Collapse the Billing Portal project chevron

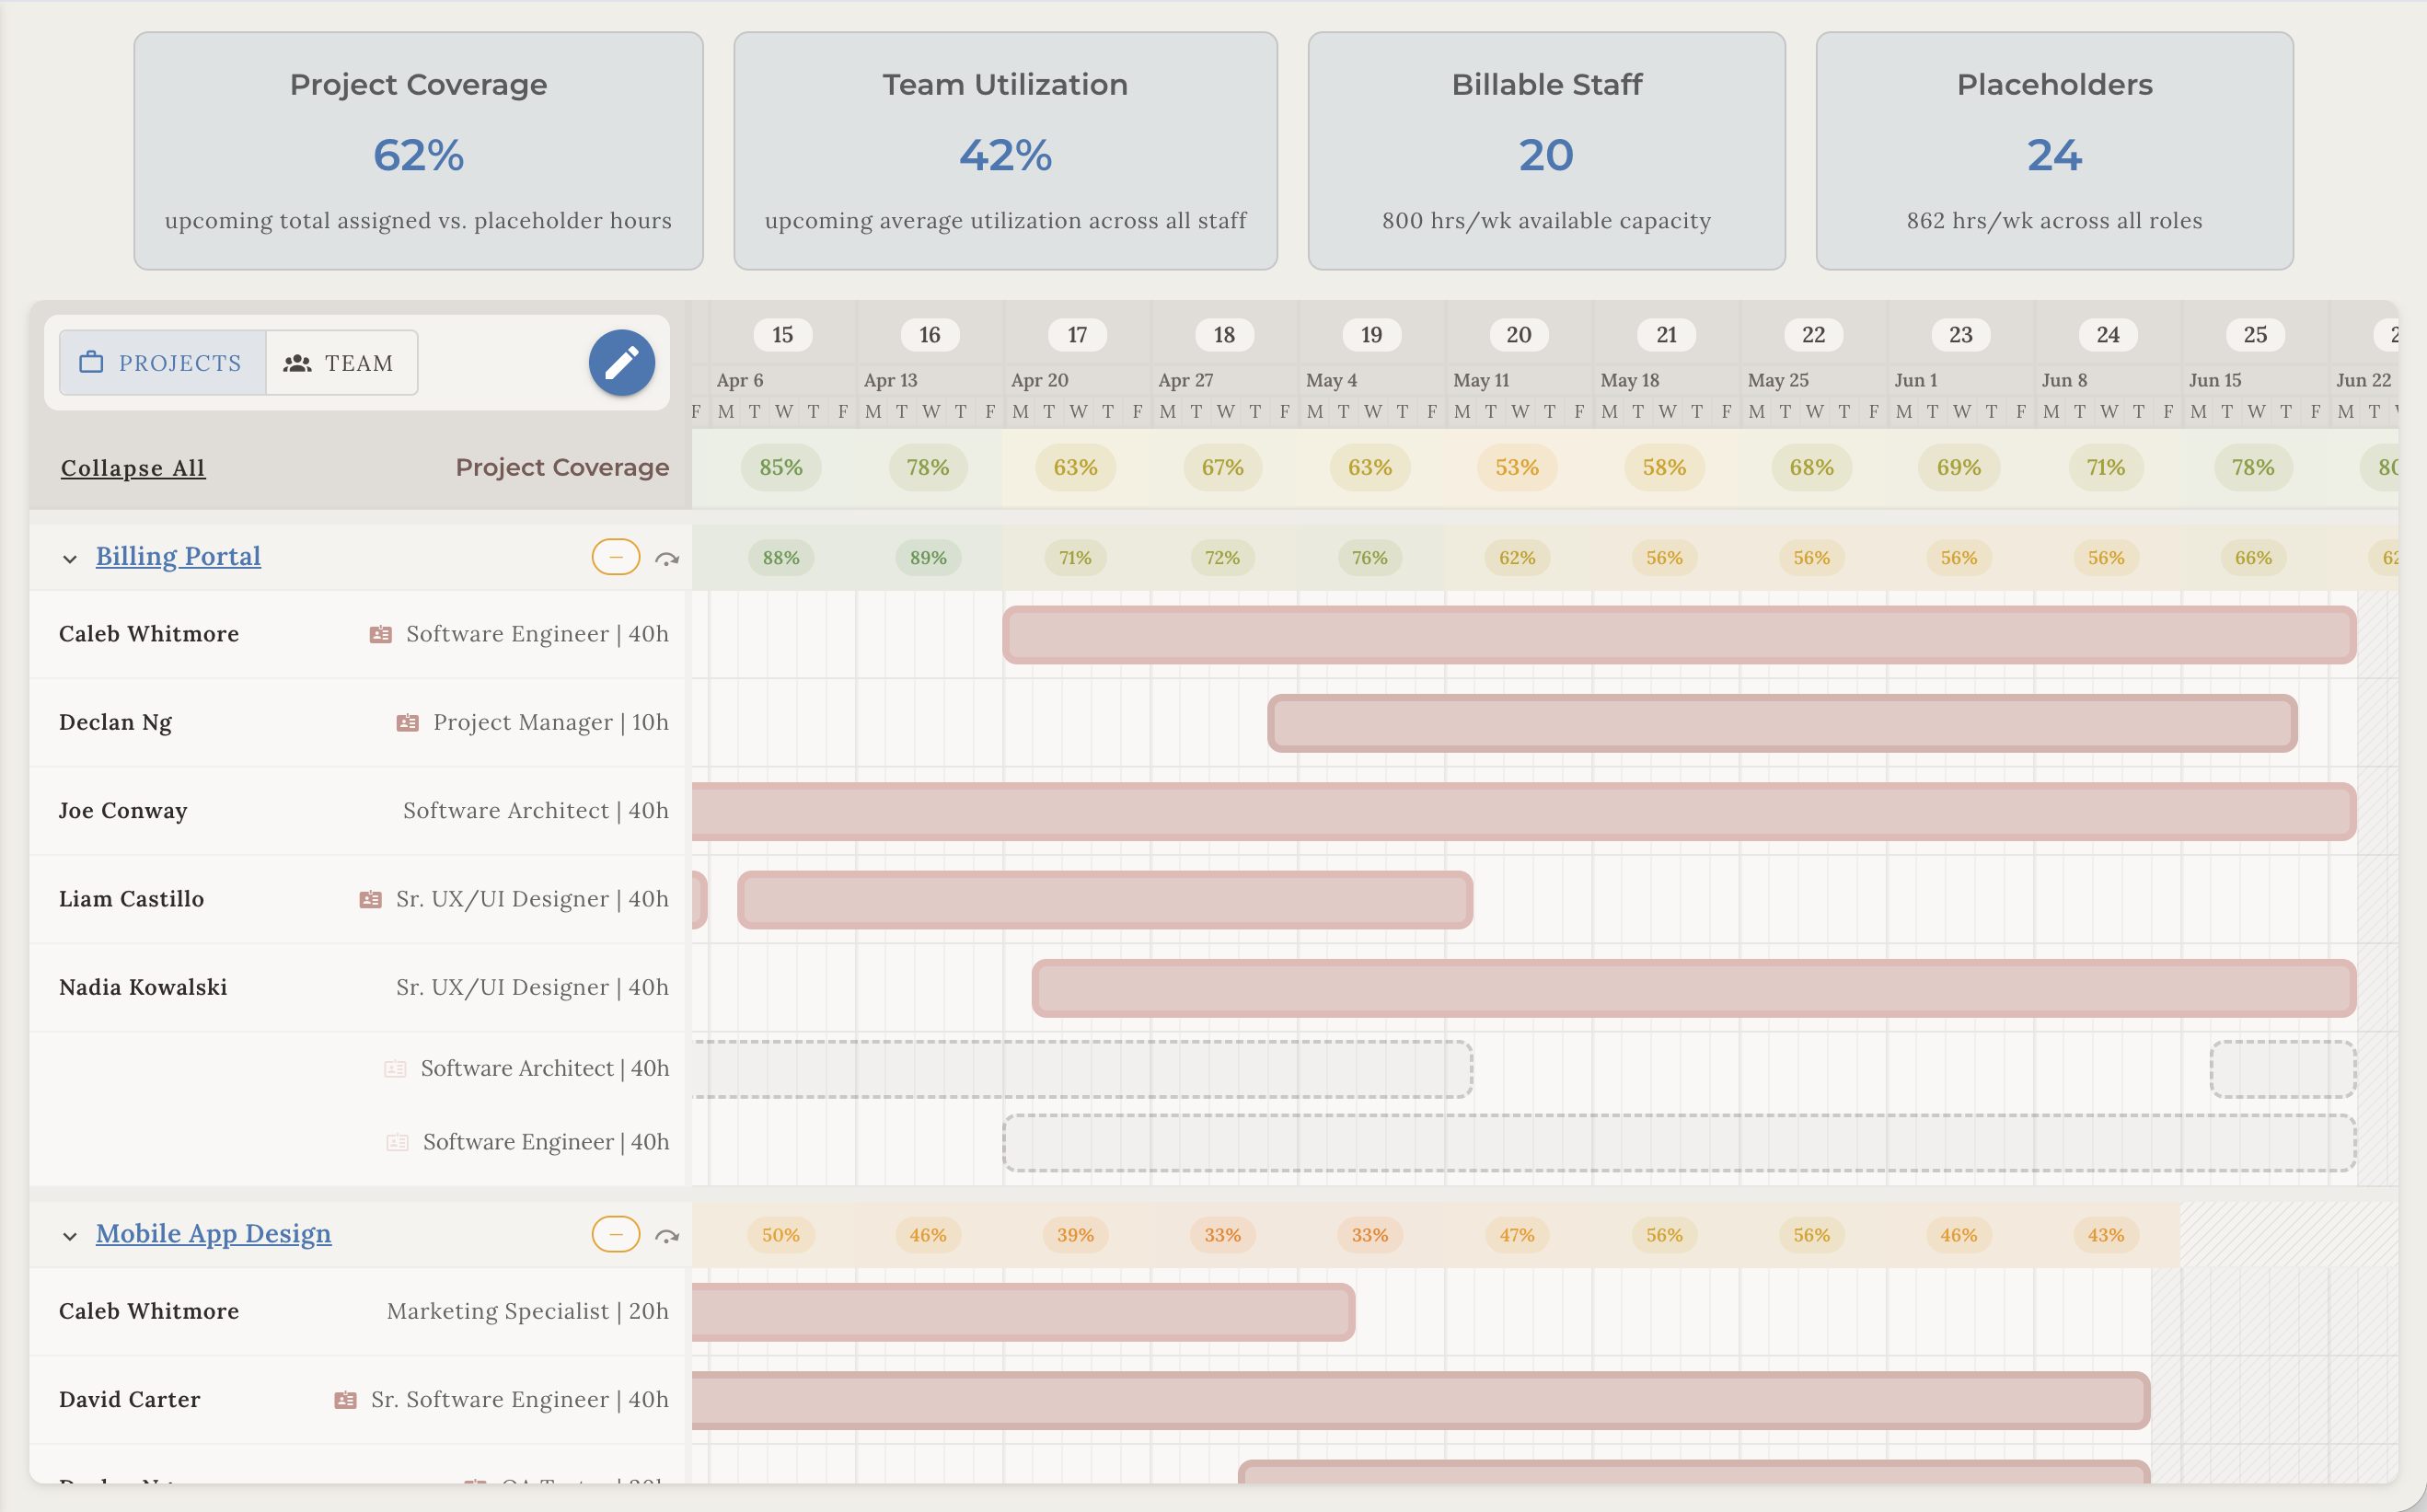point(69,558)
